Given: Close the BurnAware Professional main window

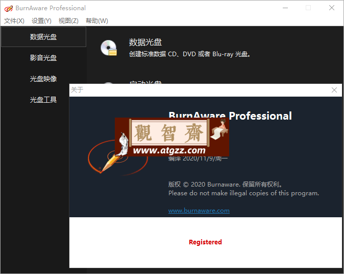Looking at the screenshot, I should (332, 8).
